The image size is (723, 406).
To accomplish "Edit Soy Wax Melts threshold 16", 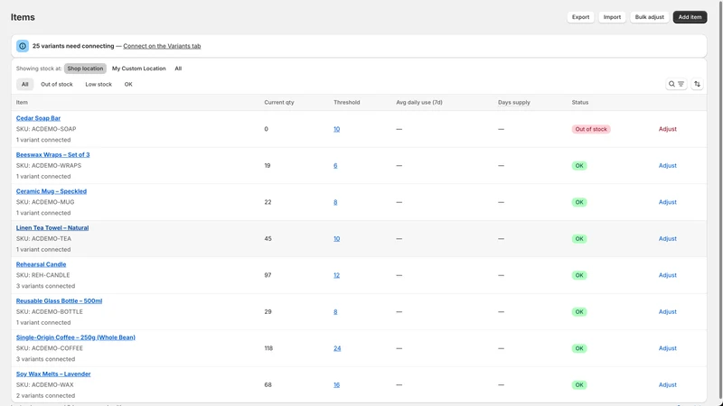I will (336, 385).
